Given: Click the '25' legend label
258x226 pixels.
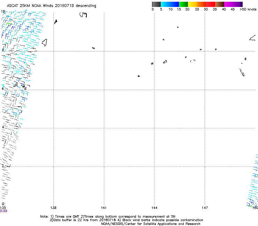Looking at the screenshot, I should pos(197,9).
